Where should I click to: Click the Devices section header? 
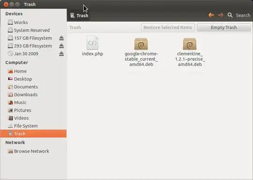[x=14, y=14]
